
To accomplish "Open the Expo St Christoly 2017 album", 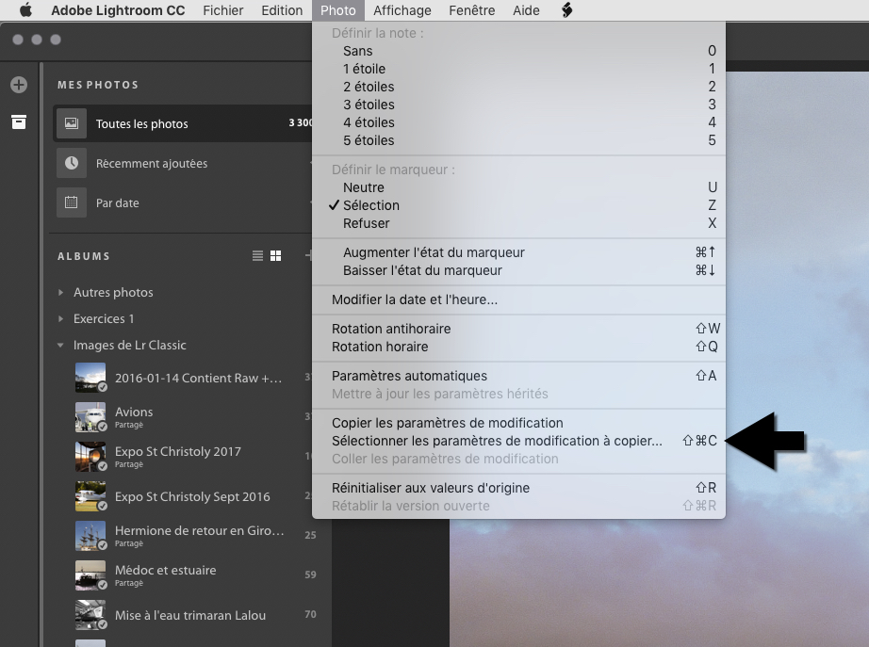I will coord(191,457).
